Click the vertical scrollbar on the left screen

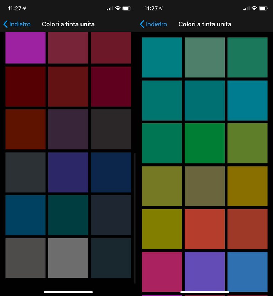(135, 218)
